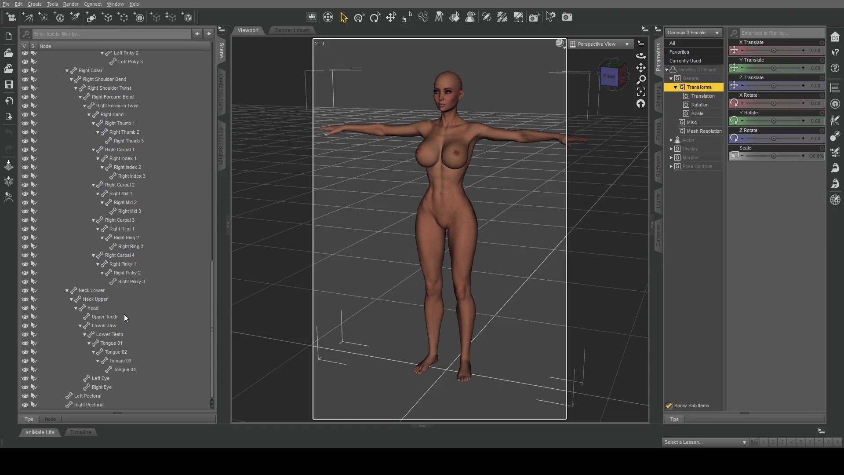The width and height of the screenshot is (844, 475).
Task: Click the Render camera icon
Action: (567, 17)
